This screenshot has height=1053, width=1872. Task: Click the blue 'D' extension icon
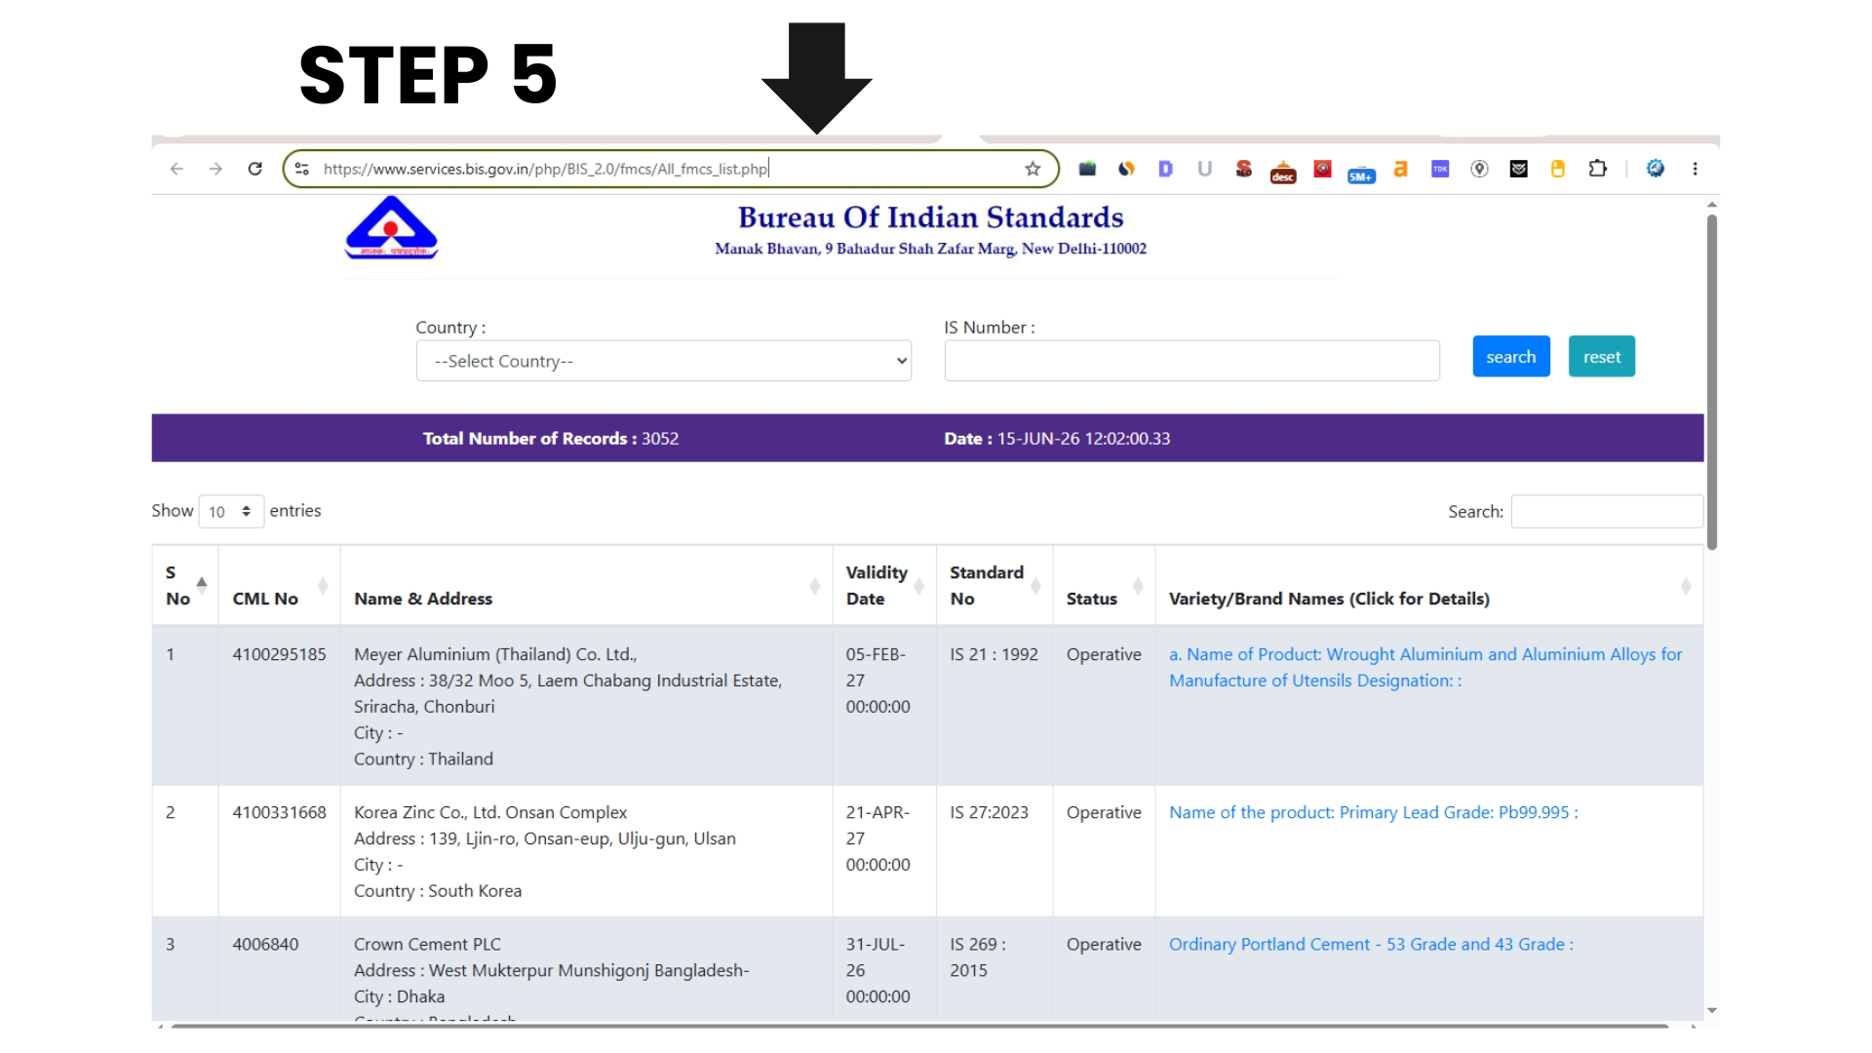coord(1165,169)
